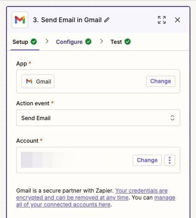
Task: Expand the step to fullscreen view
Action: (x=162, y=20)
